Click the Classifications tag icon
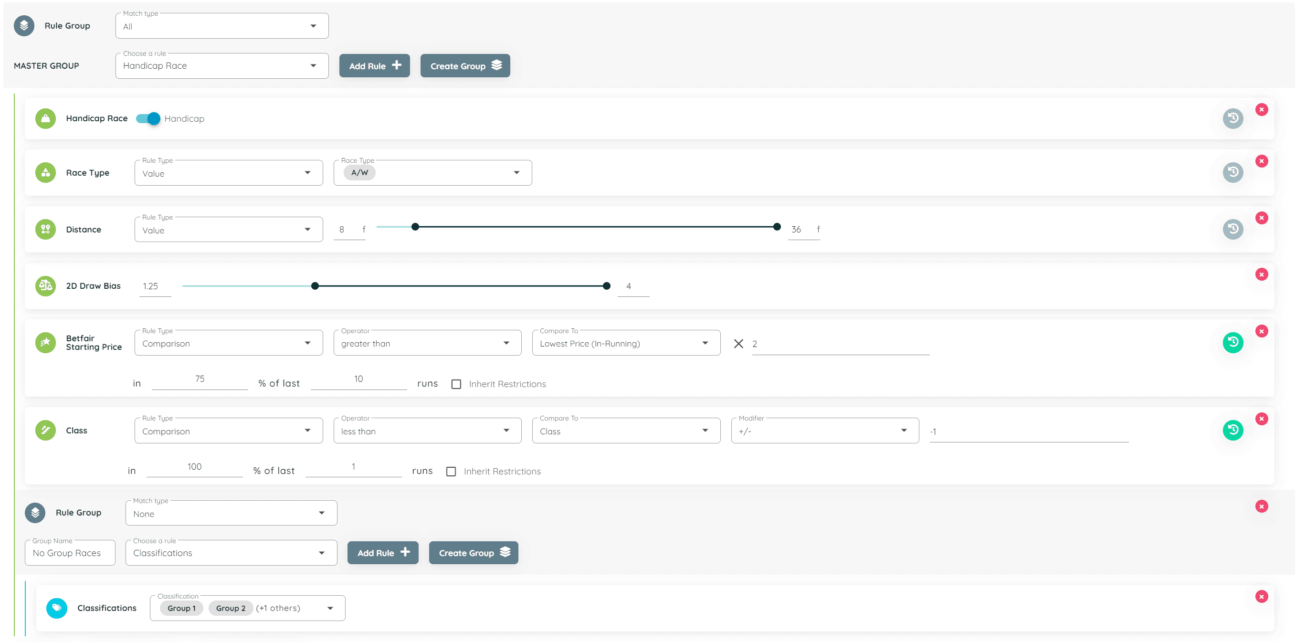1306x642 pixels. pyautogui.click(x=57, y=608)
